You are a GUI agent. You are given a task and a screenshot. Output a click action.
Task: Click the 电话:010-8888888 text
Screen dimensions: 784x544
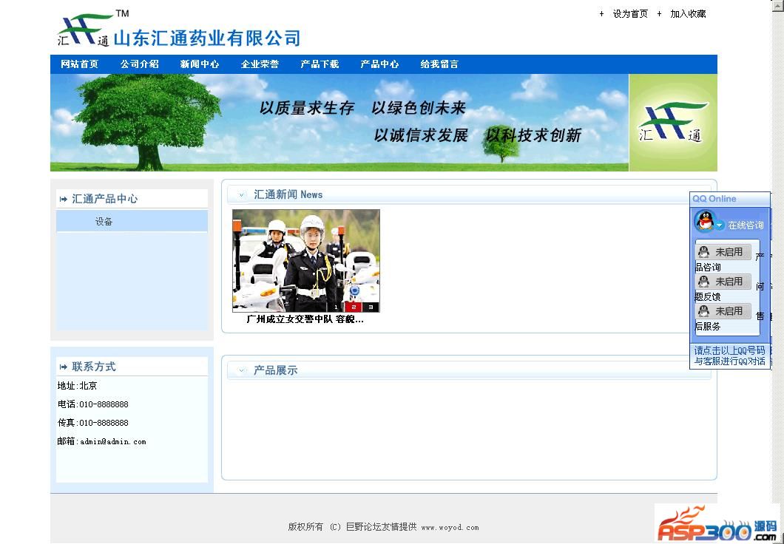click(93, 404)
